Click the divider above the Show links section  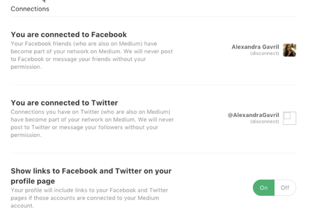pyautogui.click(x=153, y=153)
